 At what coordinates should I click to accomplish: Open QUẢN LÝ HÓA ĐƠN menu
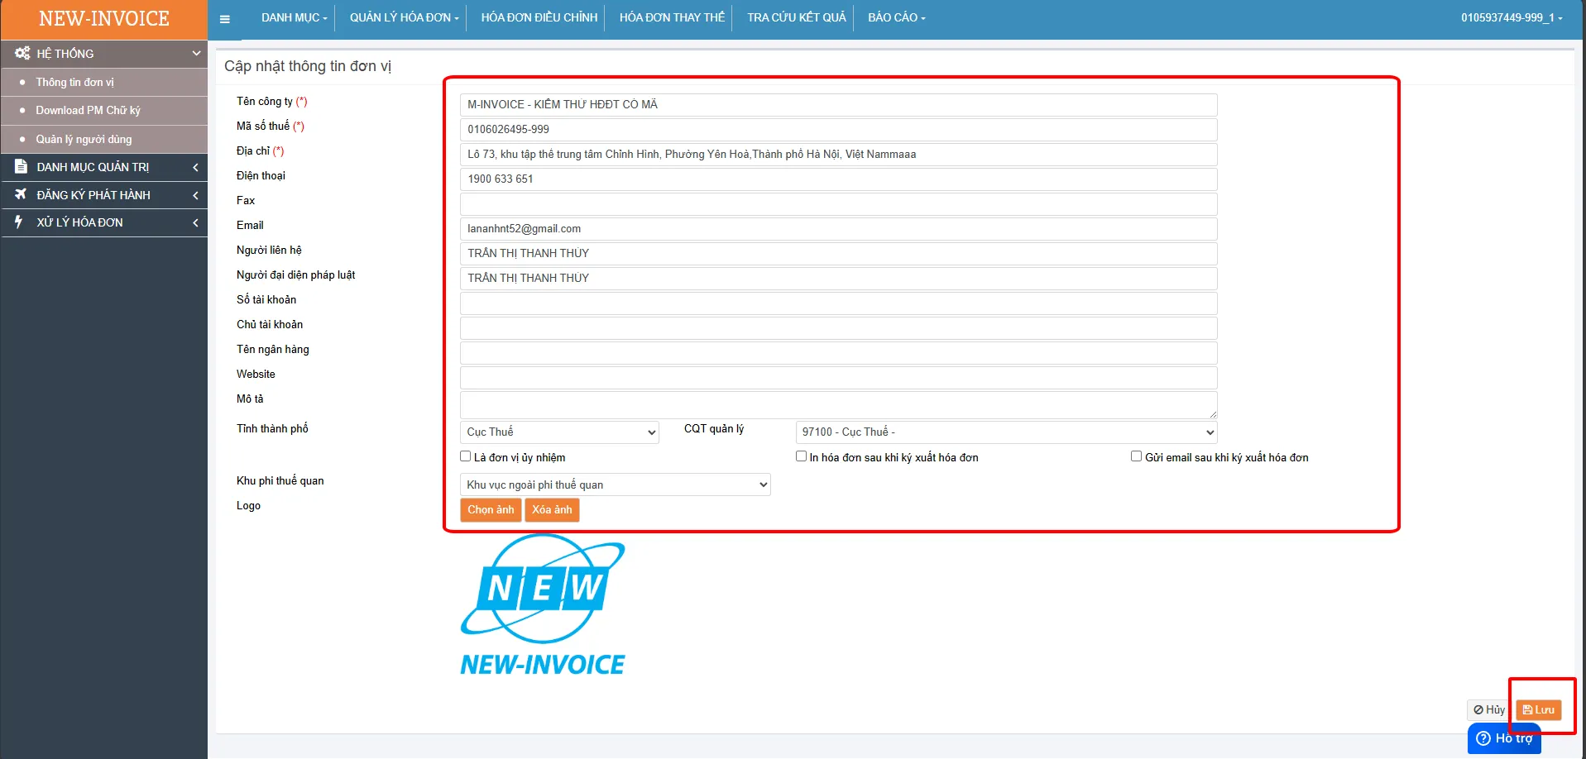(404, 17)
